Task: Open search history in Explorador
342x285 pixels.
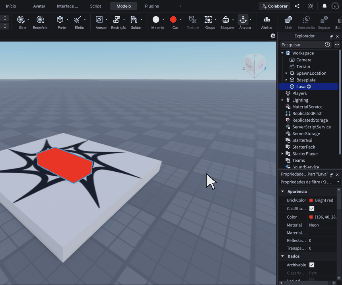Action: pyautogui.click(x=328, y=45)
